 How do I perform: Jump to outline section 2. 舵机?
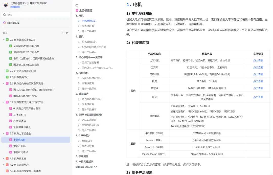click(x=80, y=37)
